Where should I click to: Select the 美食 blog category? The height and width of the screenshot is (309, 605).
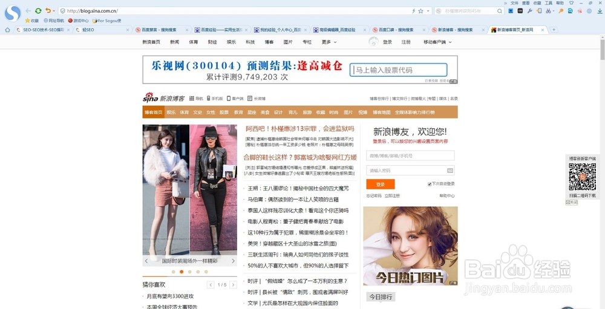(x=265, y=112)
